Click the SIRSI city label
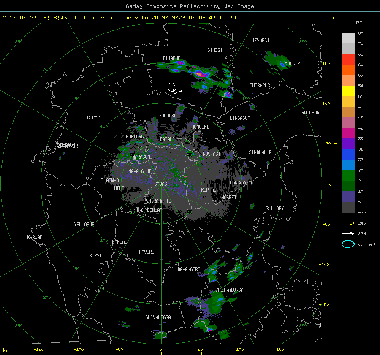Image resolution: width=380 pixels, height=355 pixels. (95, 256)
